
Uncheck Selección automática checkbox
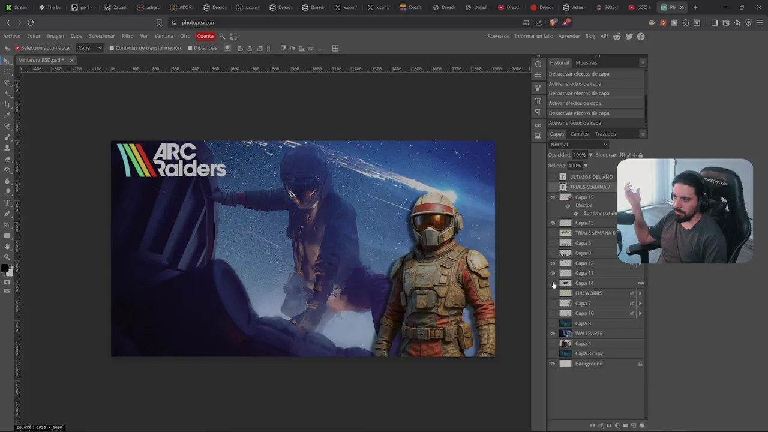[17, 48]
